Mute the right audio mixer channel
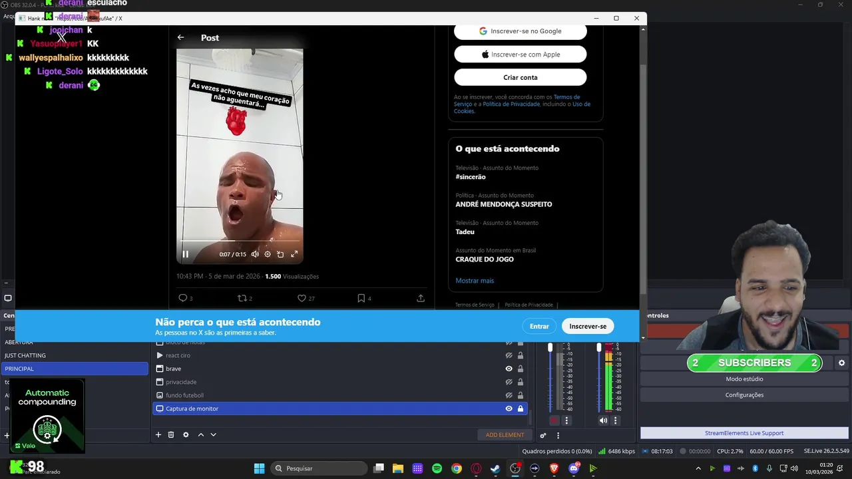 click(x=603, y=420)
